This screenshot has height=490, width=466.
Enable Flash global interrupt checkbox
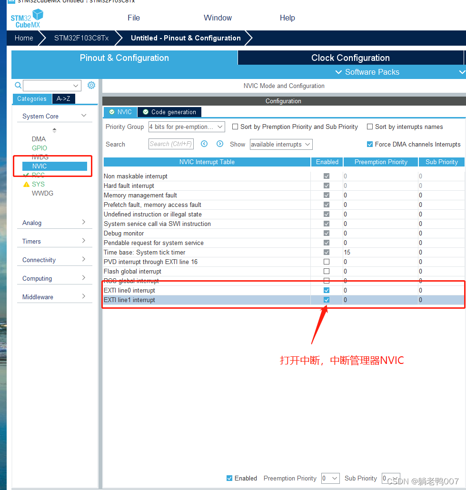click(x=327, y=271)
